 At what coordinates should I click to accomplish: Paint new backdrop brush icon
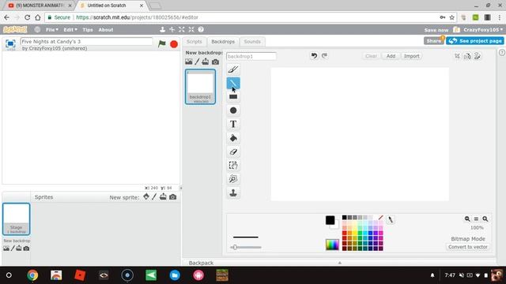pos(197,62)
